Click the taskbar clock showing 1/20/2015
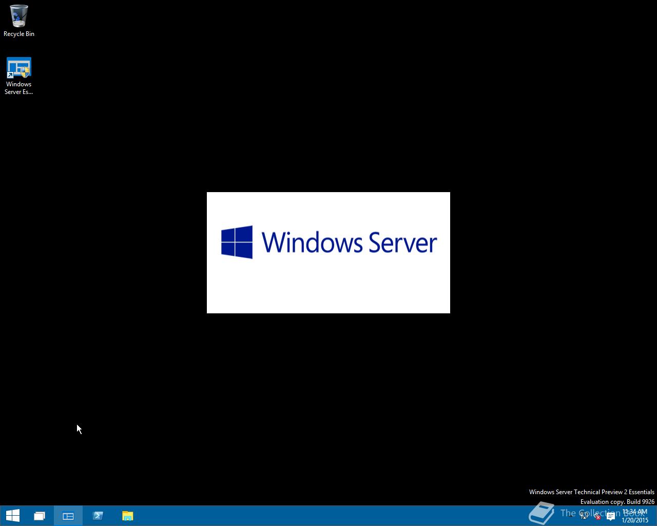The width and height of the screenshot is (657, 526). coord(635,516)
